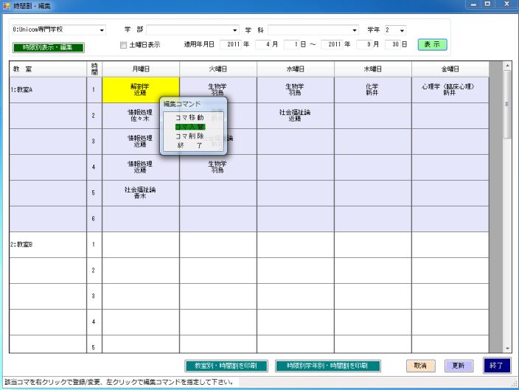Expand the 学部 dropdown list
The image size is (519, 390).
click(x=235, y=30)
